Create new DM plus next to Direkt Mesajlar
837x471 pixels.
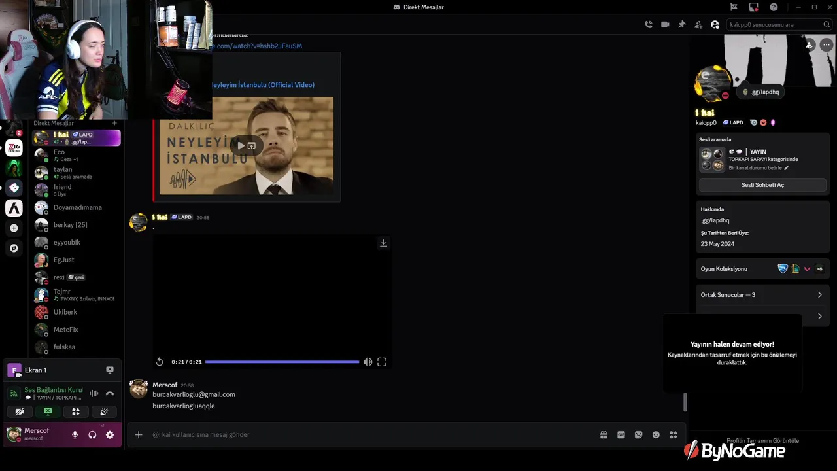click(114, 123)
